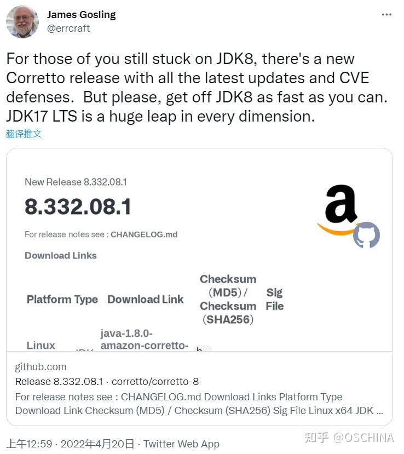Click James Gosling's profile avatar
The image size is (404, 454).
(x=22, y=22)
